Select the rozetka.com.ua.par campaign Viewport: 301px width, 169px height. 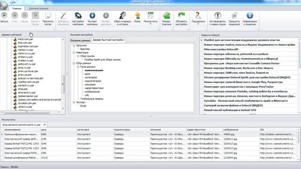click(28, 82)
